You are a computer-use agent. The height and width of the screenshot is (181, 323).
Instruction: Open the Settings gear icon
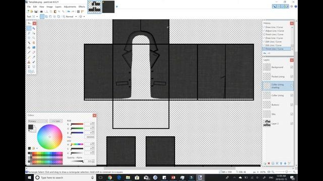[292, 7]
